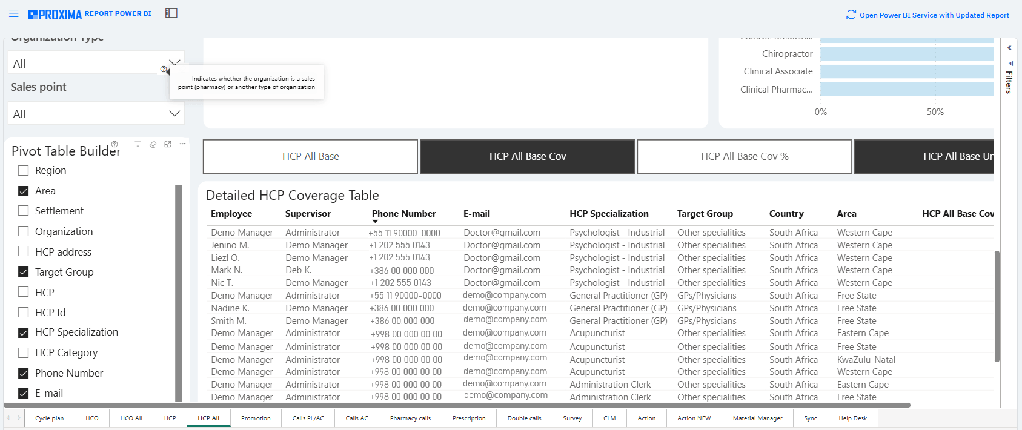Screen dimensions: 1022x430
Task: Select the HCP All Base Un button
Action: click(924, 157)
